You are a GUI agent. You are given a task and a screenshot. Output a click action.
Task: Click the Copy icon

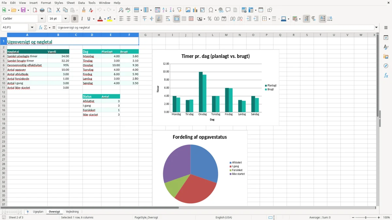(65, 10)
